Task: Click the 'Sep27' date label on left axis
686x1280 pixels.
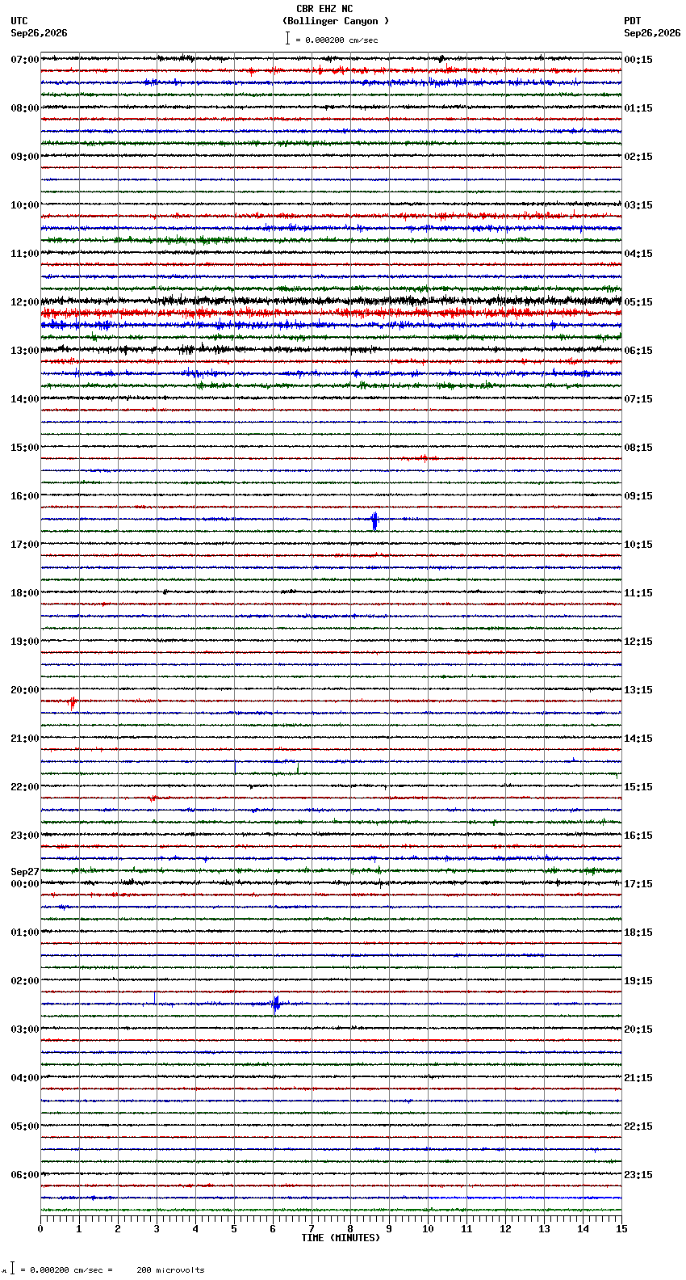Action: [25, 872]
